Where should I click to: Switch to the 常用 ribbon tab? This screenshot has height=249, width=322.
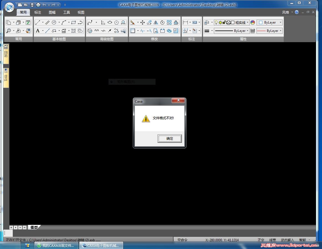23,12
